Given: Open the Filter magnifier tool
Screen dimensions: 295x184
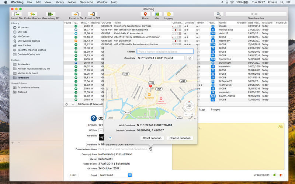Looking at the screenshot, I should (x=219, y=14).
